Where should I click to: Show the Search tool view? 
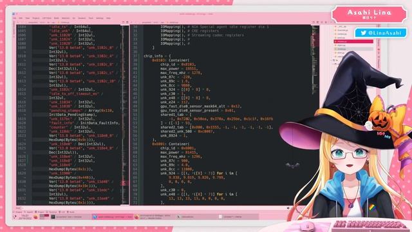click(28, 212)
